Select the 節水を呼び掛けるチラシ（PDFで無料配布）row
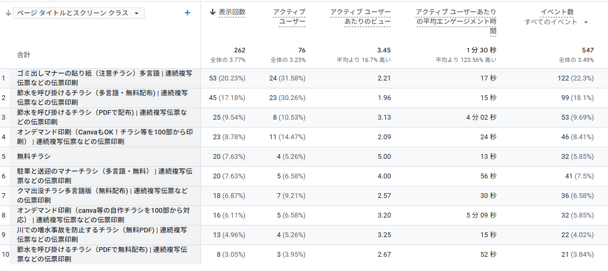The width and height of the screenshot is (608, 271). coord(102,254)
